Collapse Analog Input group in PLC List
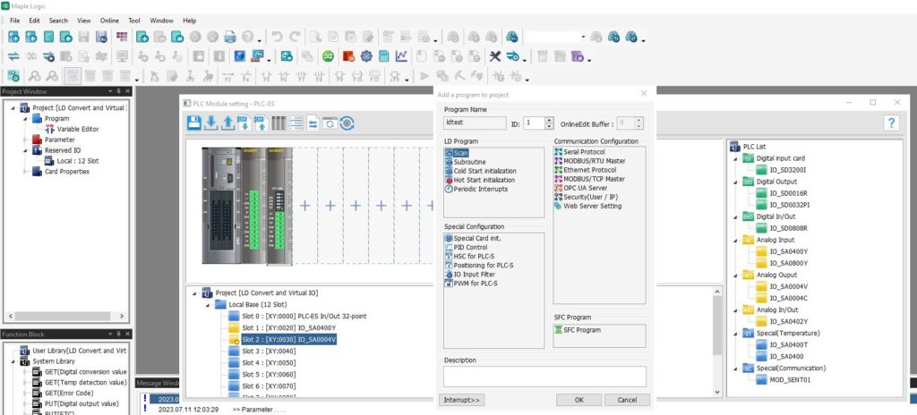Viewport: 917px width, 415px height. click(x=735, y=240)
